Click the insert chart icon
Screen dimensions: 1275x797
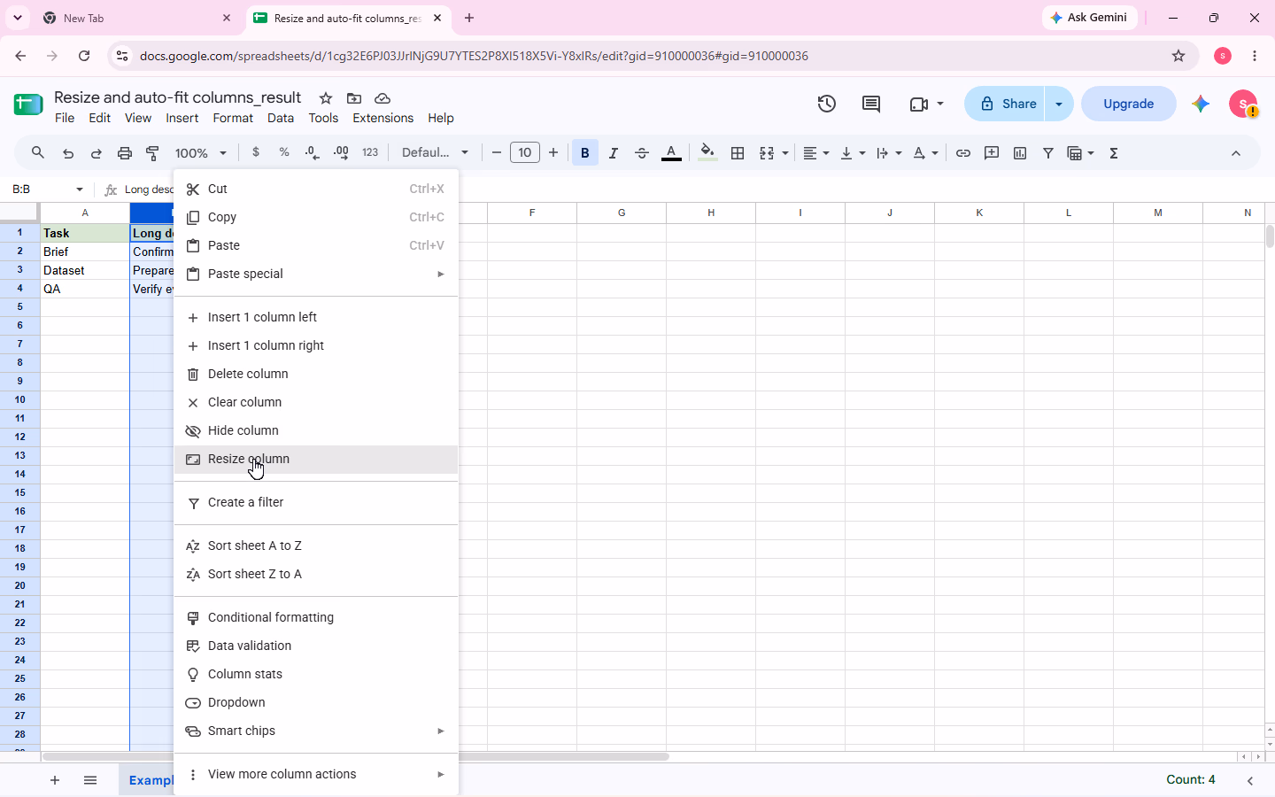[1020, 153]
